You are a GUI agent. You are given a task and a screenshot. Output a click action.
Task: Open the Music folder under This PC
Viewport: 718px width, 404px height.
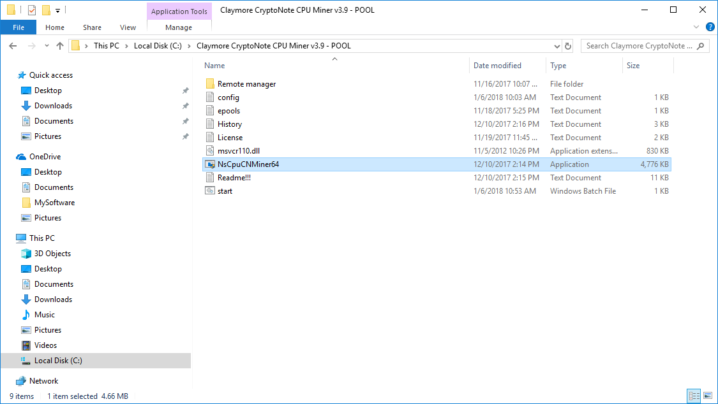pos(45,315)
